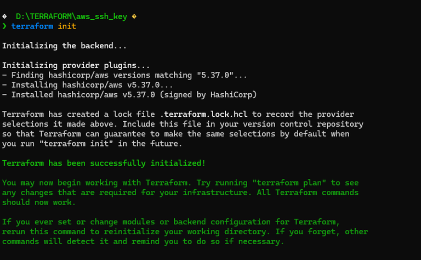
Task: Click the white glyph before the directory path
Action: 4,16
